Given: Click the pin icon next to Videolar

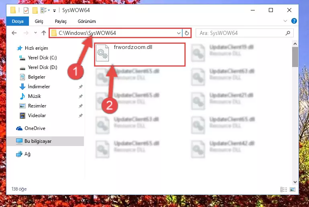Looking at the screenshot, I should coord(81,116).
